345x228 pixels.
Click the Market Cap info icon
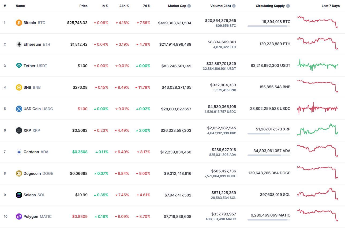click(x=189, y=6)
